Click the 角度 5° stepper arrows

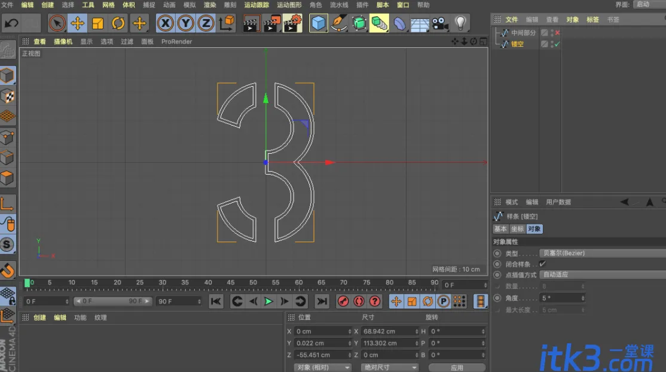583,298
